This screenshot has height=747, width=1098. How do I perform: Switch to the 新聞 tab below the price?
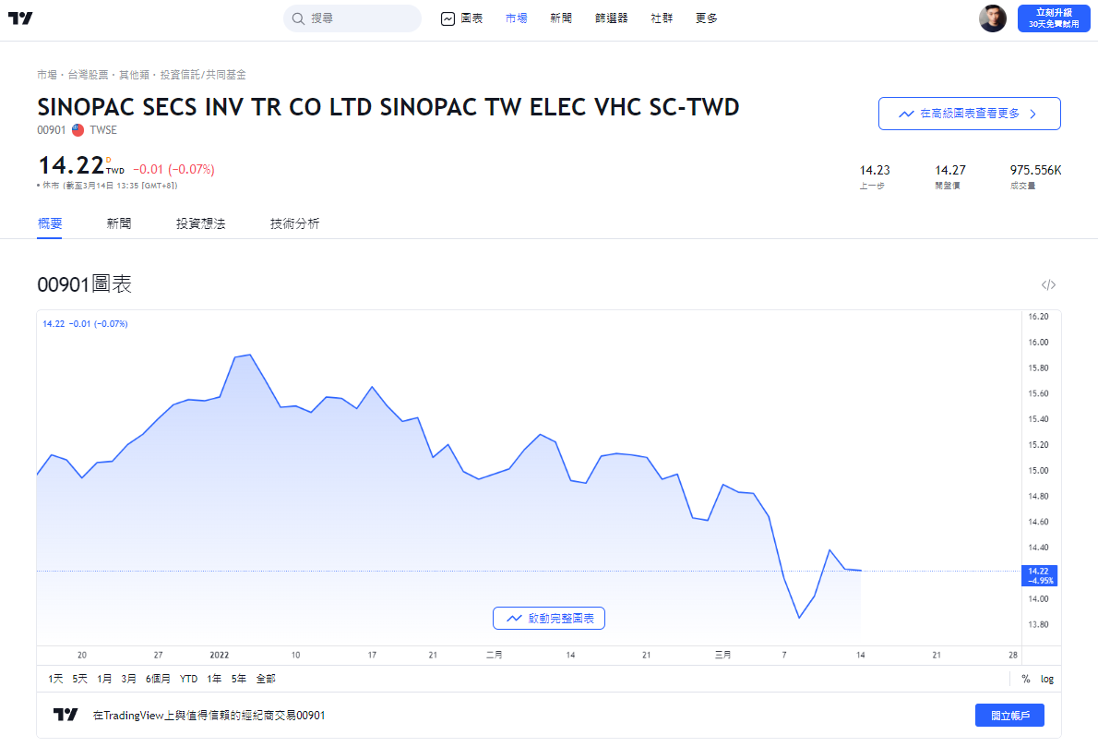pos(119,223)
